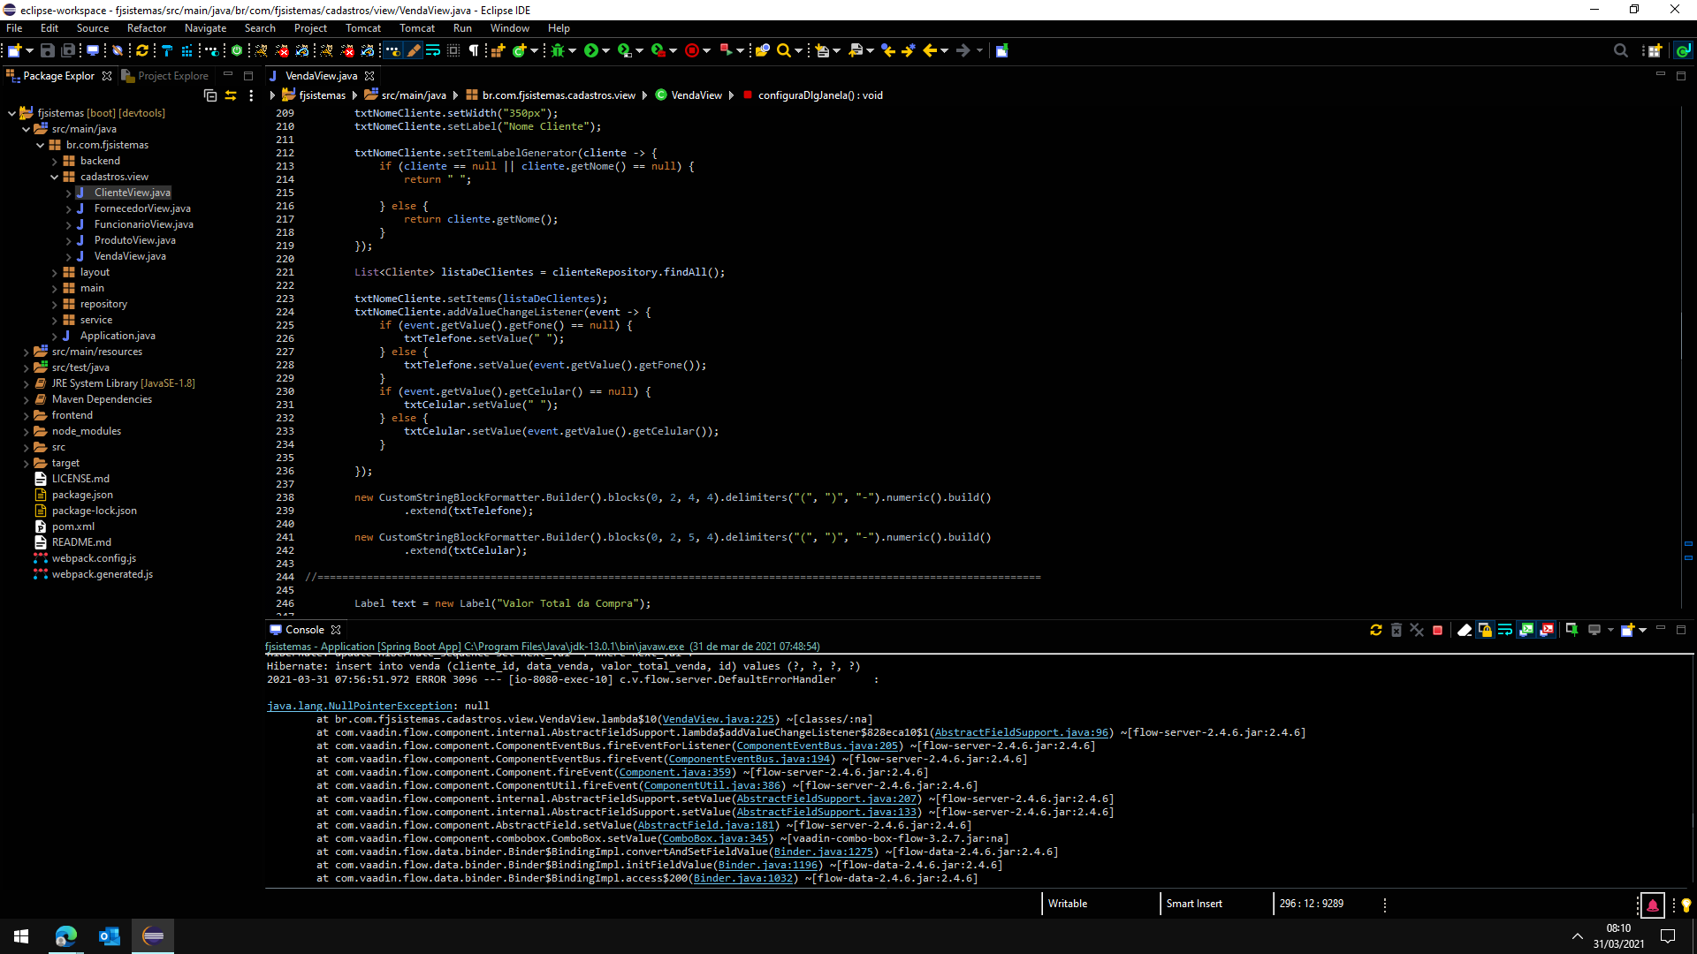Screen dimensions: 1697x954
Task: Click the java.lang.NullPointerException link
Action: (x=360, y=706)
